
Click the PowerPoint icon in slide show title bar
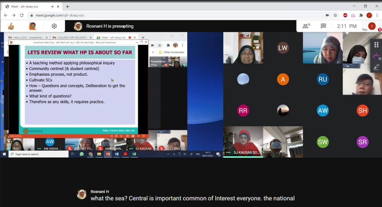(11, 42)
